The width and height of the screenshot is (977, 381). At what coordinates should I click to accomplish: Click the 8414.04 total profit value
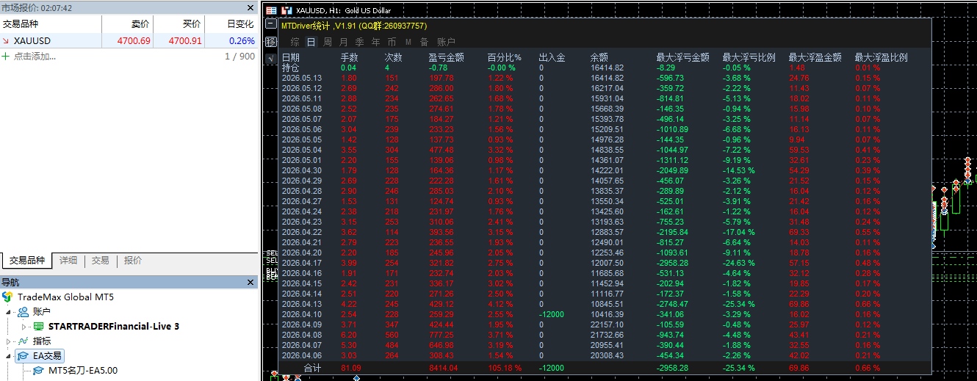(443, 368)
